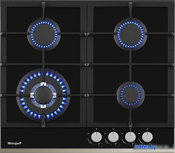Click the top-right gas burner
Screen dimensions: 175x153
[x=131, y=34]
